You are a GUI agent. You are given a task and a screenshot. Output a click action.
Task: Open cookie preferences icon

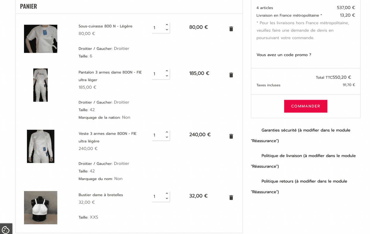point(6,229)
